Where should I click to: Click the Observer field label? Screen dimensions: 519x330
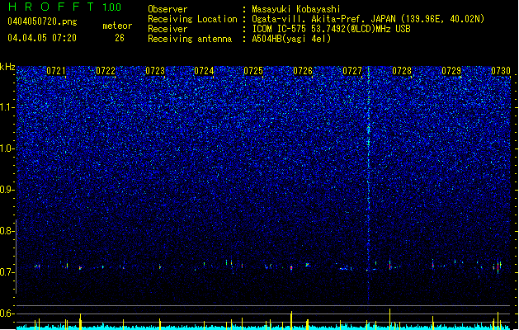[x=167, y=9]
